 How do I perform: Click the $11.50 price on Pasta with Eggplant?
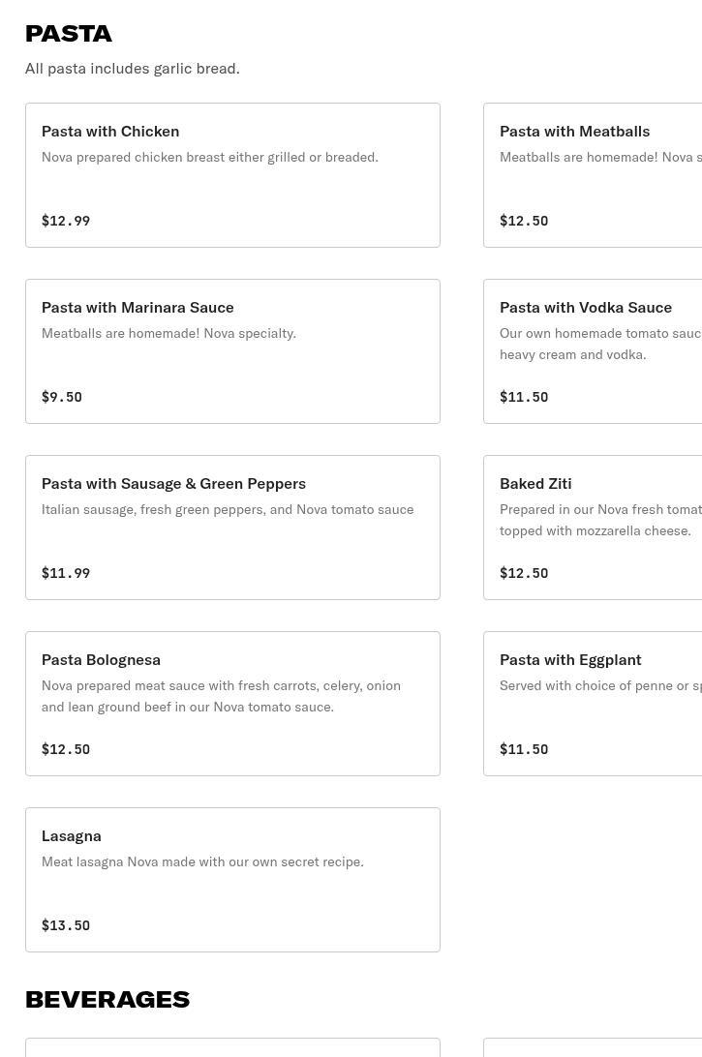pyautogui.click(x=524, y=749)
